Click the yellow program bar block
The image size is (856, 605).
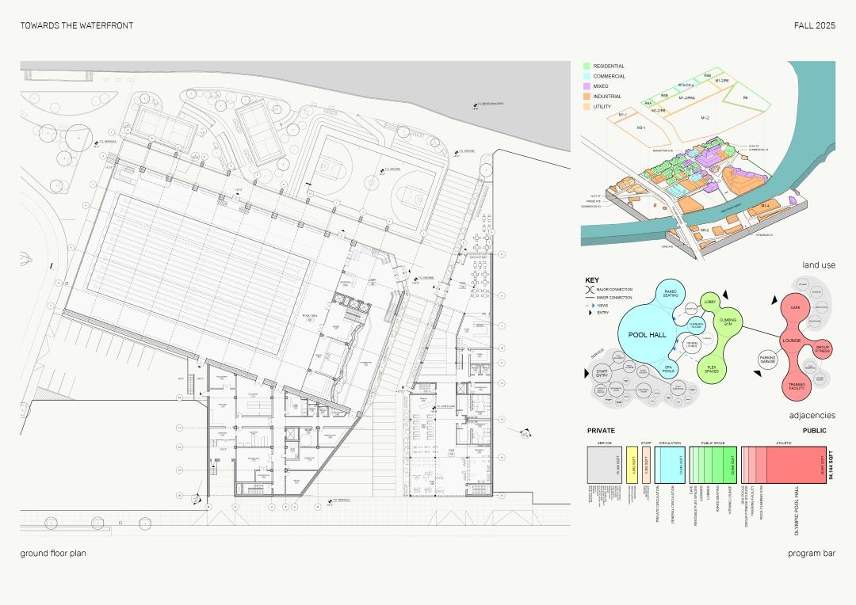coord(632,464)
